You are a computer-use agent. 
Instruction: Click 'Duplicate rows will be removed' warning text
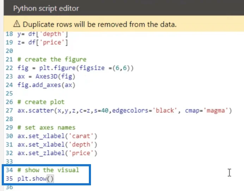tap(100, 24)
